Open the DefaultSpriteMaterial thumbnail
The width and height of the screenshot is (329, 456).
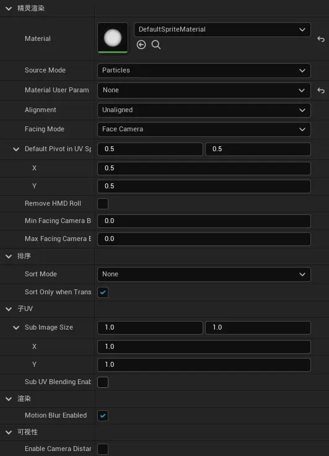(113, 38)
